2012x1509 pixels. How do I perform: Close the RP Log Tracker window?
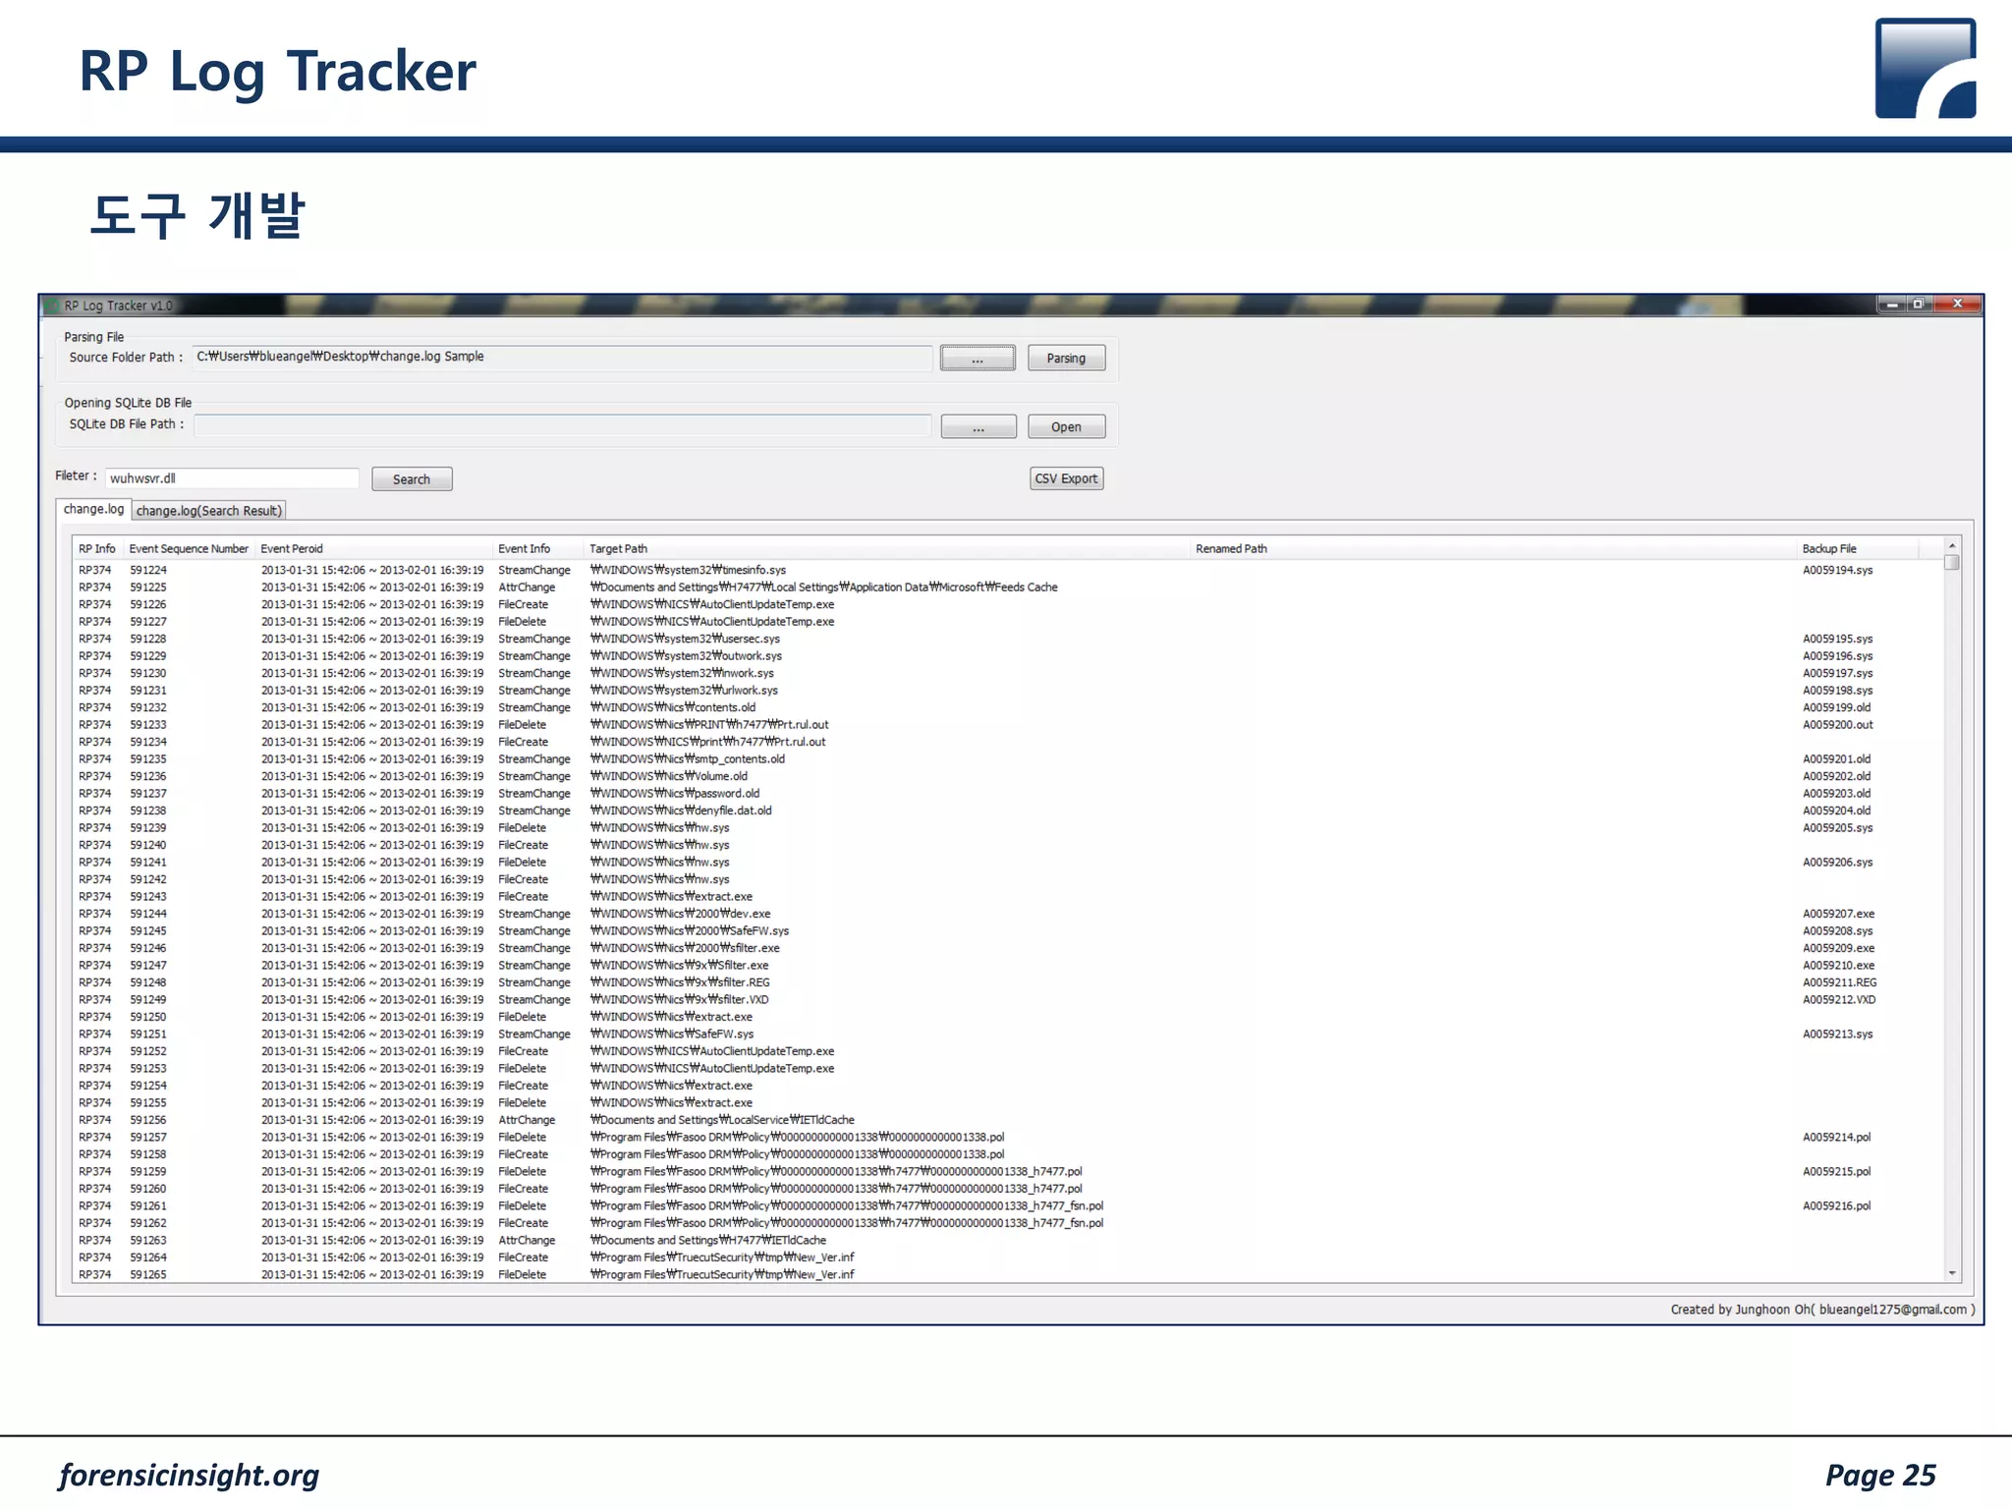1957,305
